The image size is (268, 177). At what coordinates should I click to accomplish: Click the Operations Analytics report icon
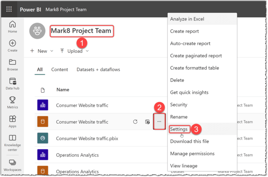(x=43, y=155)
